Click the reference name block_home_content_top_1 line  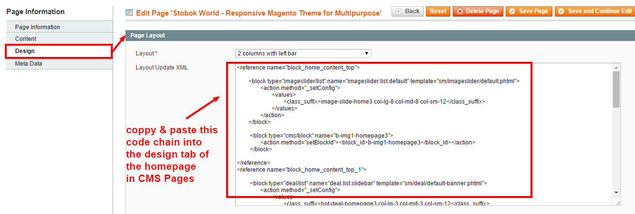pos(301,170)
